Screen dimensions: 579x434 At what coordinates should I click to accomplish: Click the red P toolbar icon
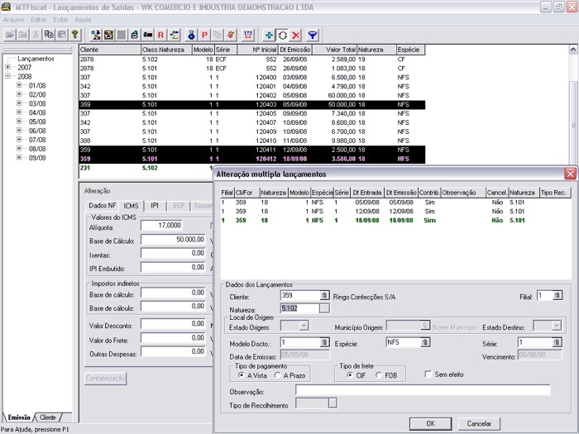point(203,35)
